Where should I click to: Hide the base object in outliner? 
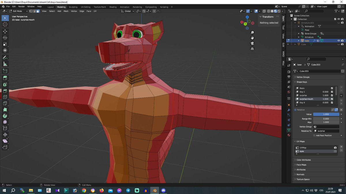(x=339, y=41)
